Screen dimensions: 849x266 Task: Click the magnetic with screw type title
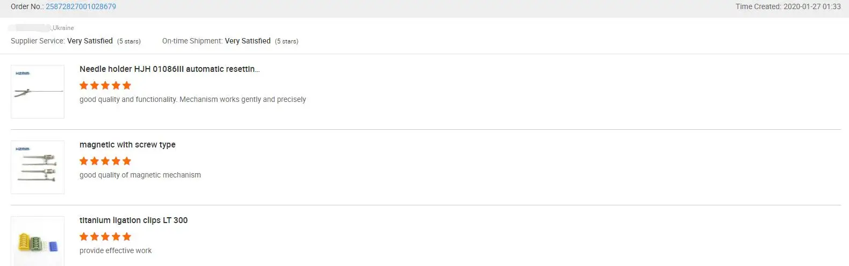[127, 145]
